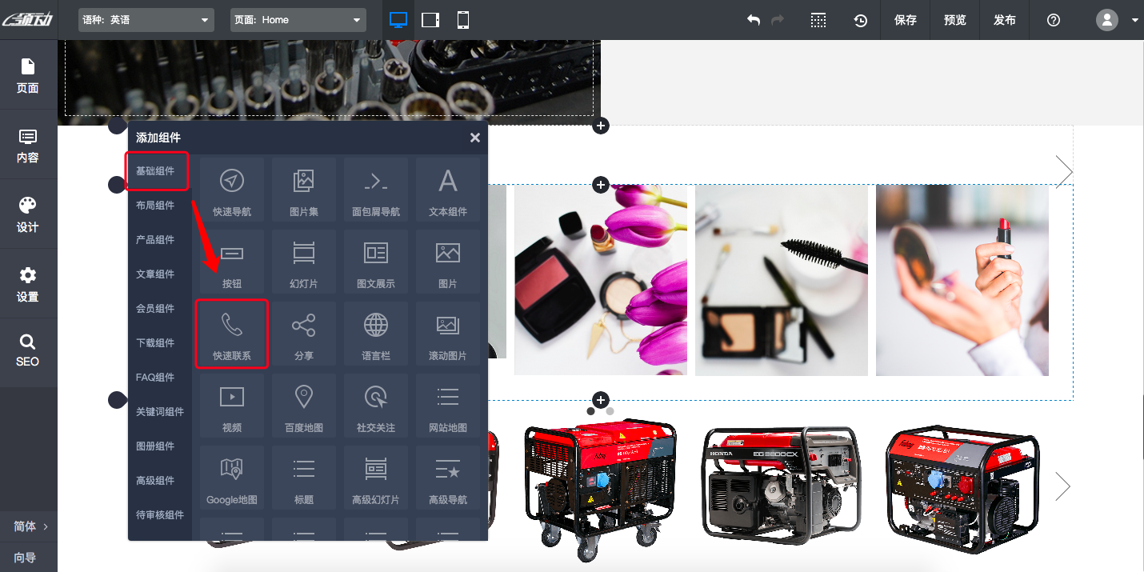Pick the 幻灯片 slideshow component
1144x572 pixels.
[x=303, y=262]
